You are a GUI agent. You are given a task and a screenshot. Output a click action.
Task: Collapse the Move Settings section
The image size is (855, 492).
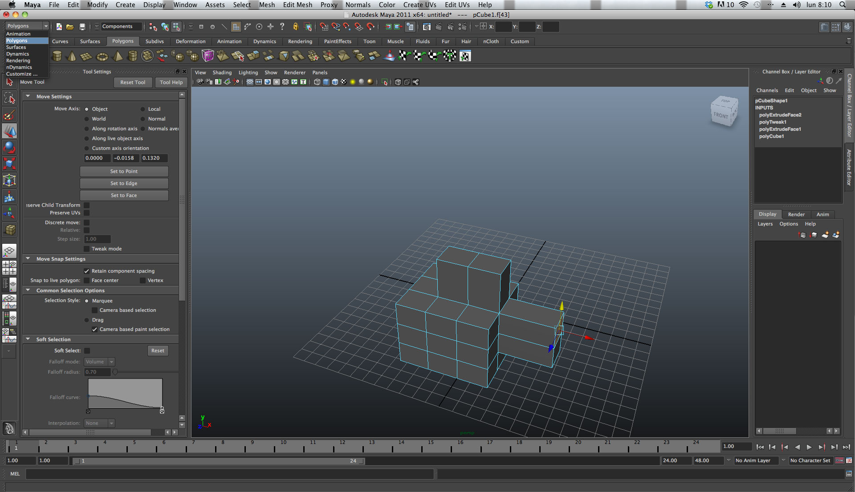point(28,96)
